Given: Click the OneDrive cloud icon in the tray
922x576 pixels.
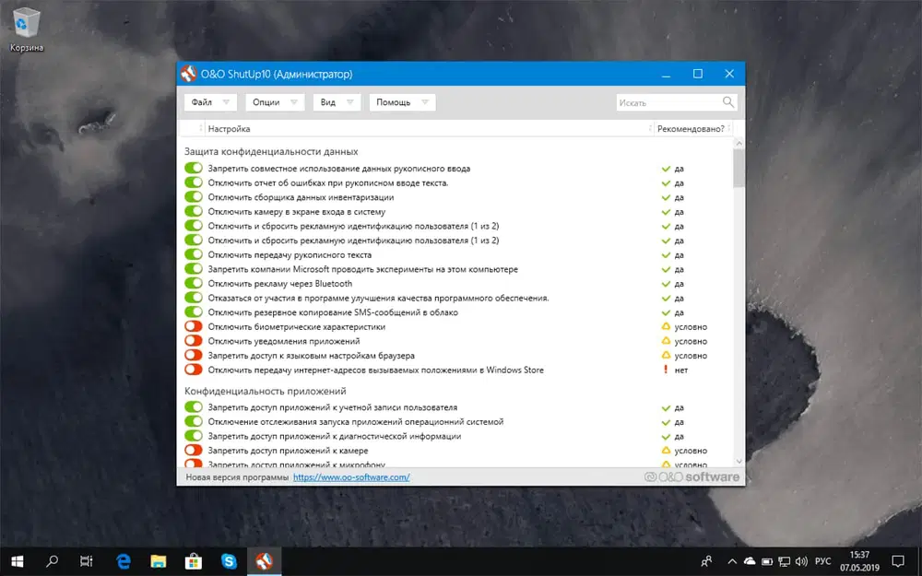Looking at the screenshot, I should coord(750,560).
